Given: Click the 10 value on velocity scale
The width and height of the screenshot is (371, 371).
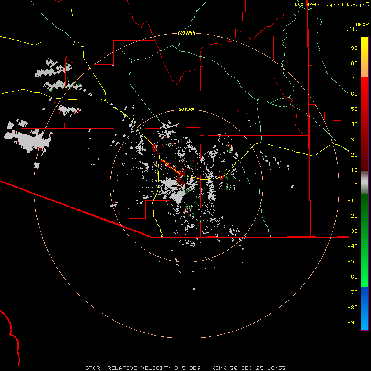Looking at the screenshot, I should pos(354,170).
